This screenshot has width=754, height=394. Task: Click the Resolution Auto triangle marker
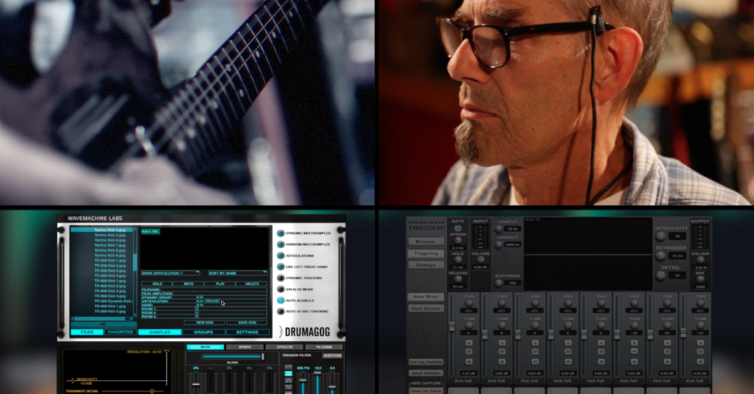[167, 353]
